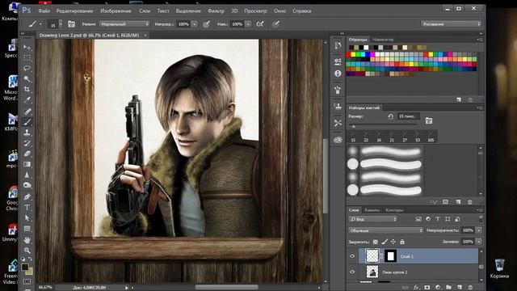Select the Rectangular Marquee tool
Viewport: 517px width, 291px height.
[27, 57]
